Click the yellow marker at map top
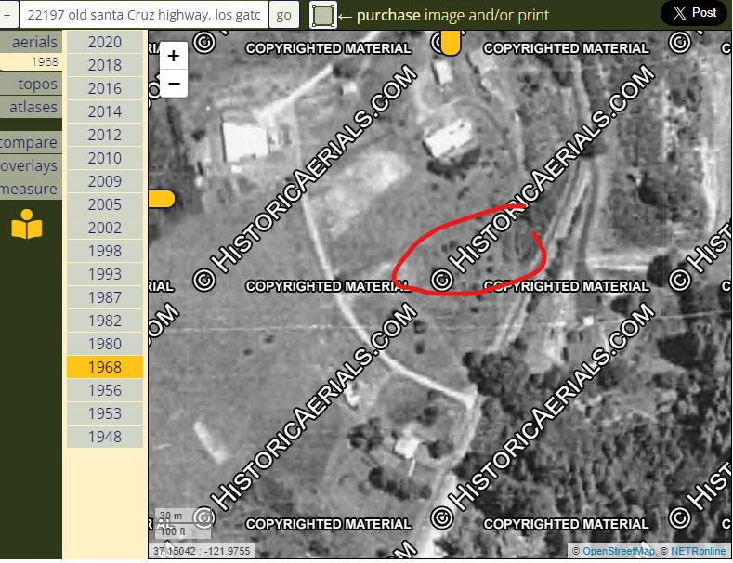Screen dimensions: 733x563 point(450,43)
